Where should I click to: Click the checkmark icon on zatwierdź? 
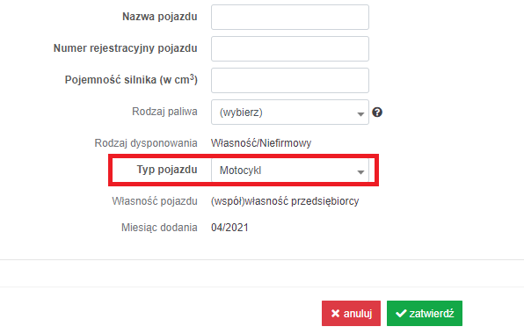401,313
